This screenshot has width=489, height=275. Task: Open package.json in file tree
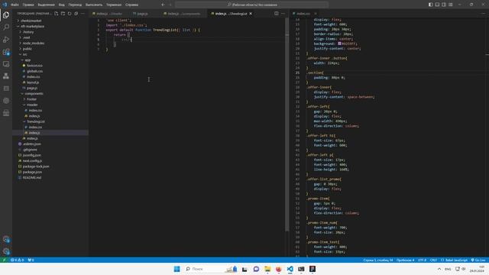(x=32, y=172)
